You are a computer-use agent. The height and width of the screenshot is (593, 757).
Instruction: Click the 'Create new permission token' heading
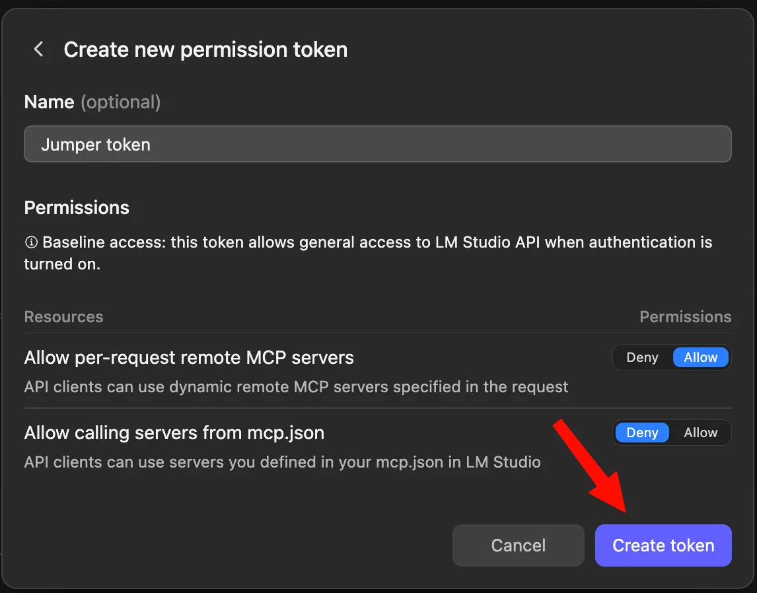[x=205, y=50]
